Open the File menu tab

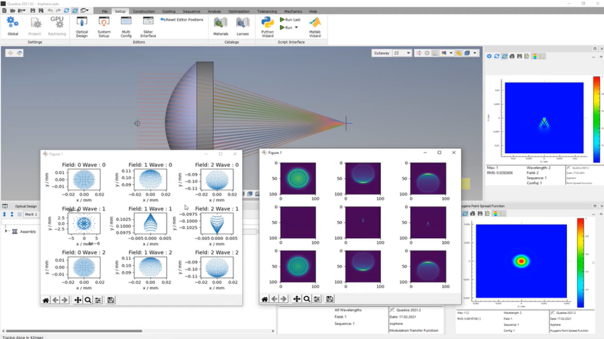pyautogui.click(x=104, y=12)
